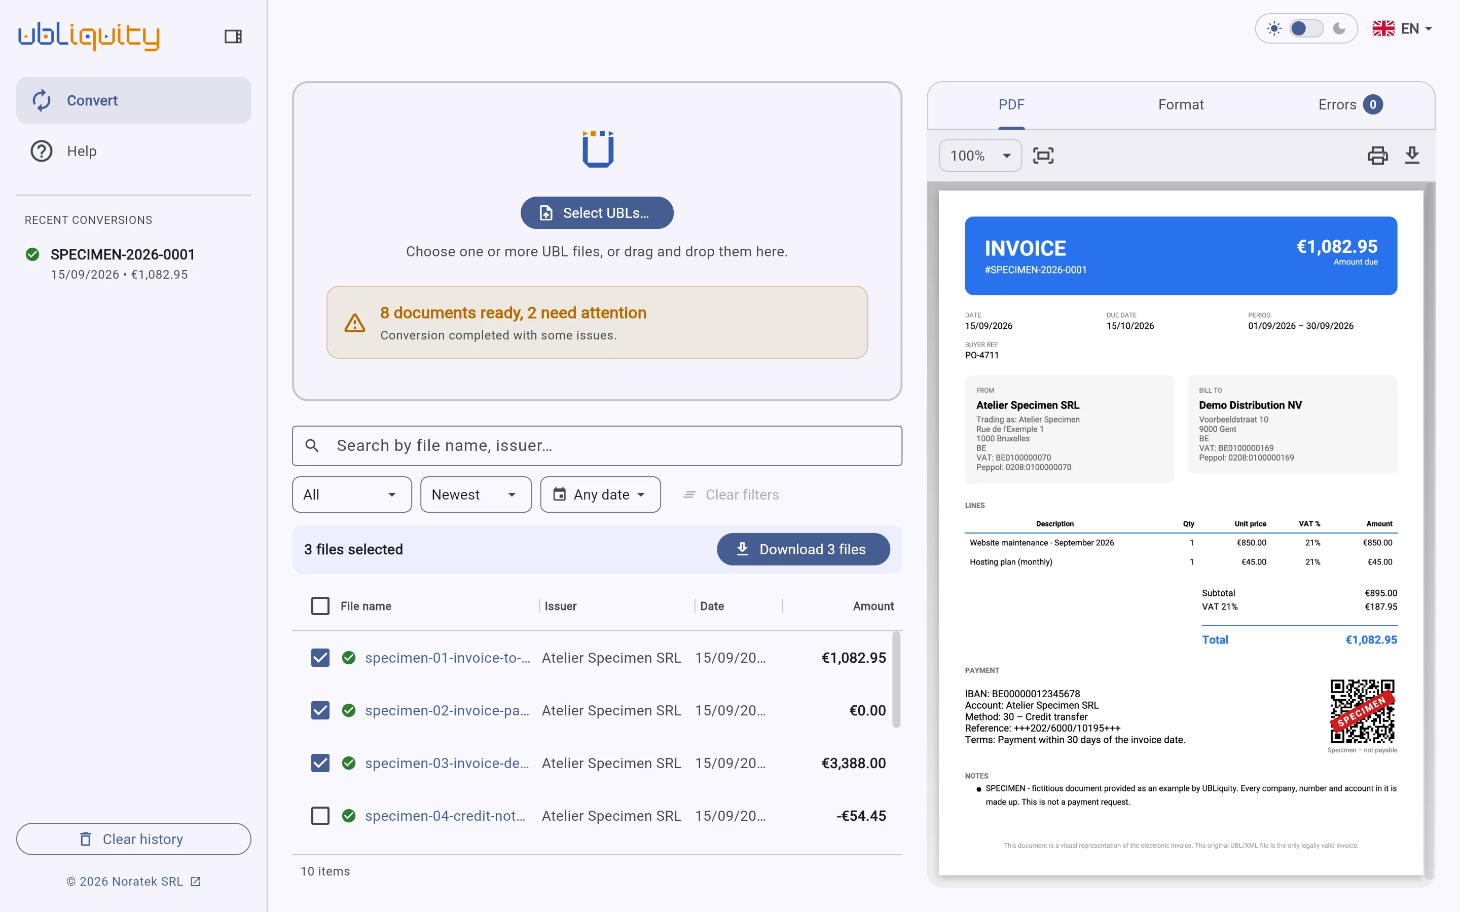
Task: Open the Help page
Action: point(133,151)
